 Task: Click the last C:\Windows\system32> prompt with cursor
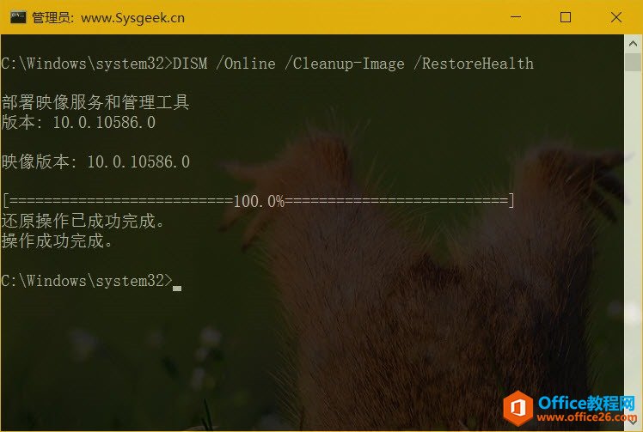click(91, 281)
